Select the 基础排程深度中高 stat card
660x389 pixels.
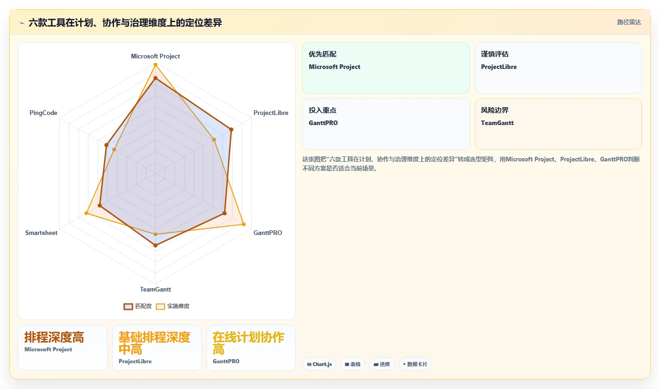pyautogui.click(x=157, y=348)
